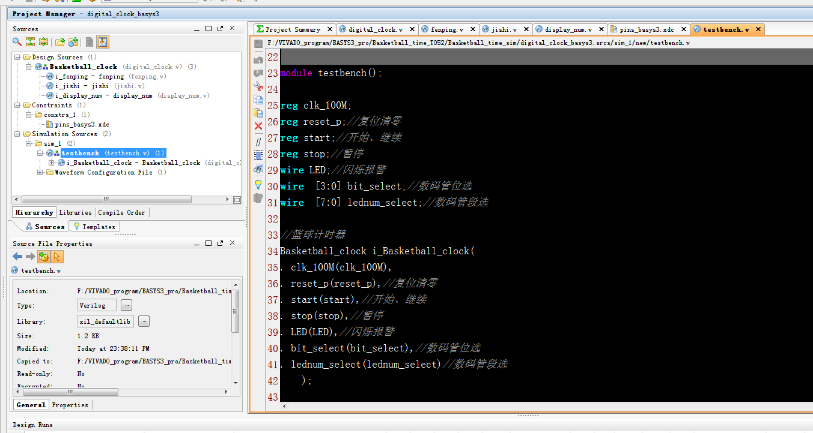Screen dimensions: 813x433
Task: Toggle line comment with the // icon
Action: [x=258, y=142]
